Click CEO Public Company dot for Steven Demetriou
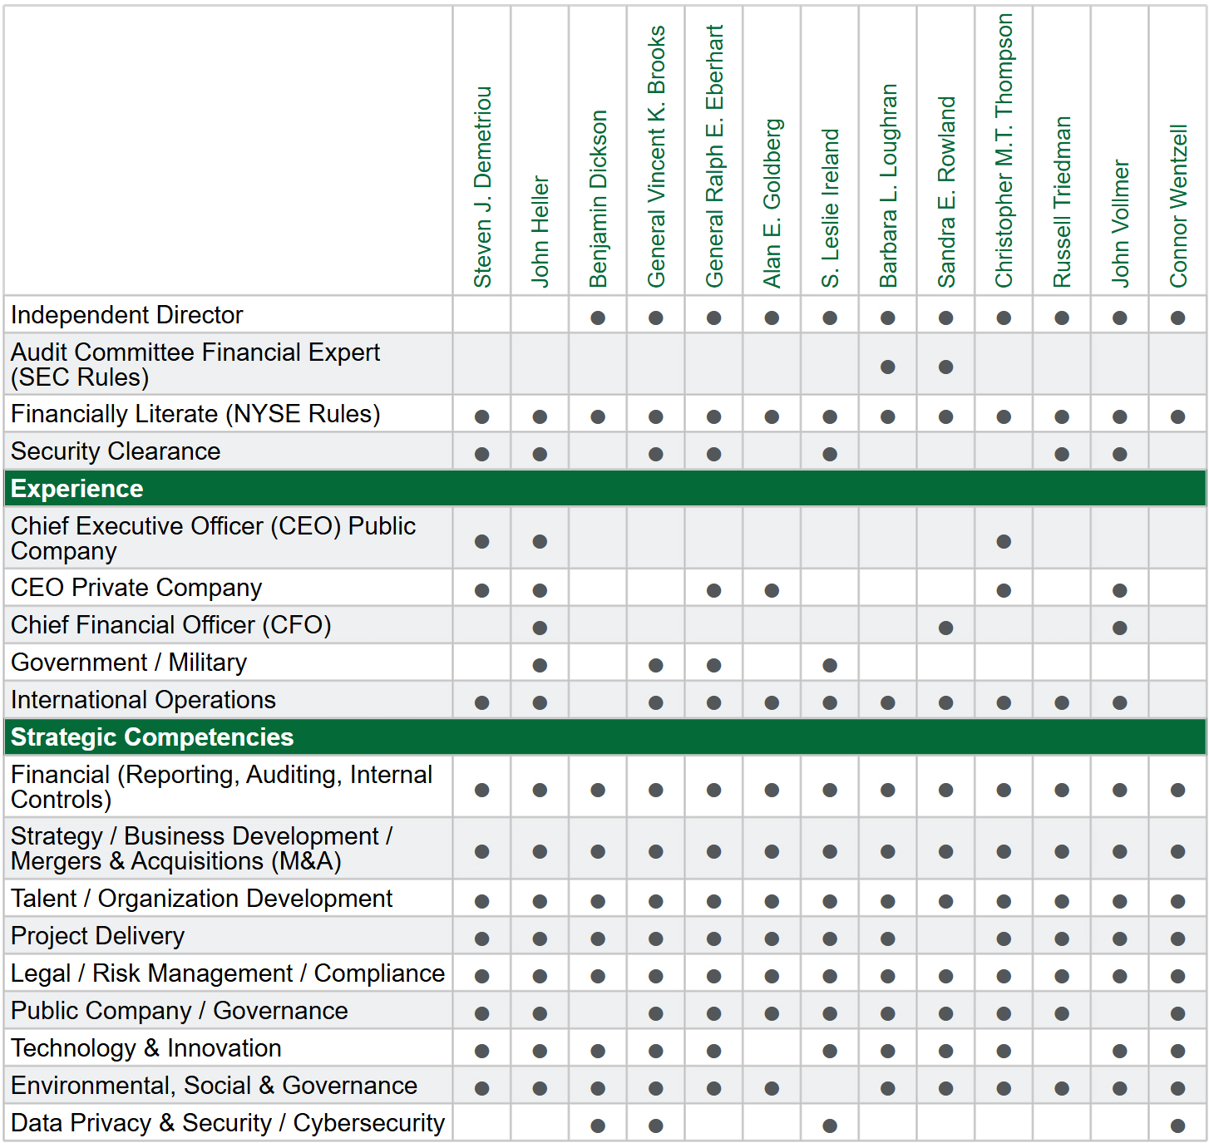 pyautogui.click(x=482, y=541)
